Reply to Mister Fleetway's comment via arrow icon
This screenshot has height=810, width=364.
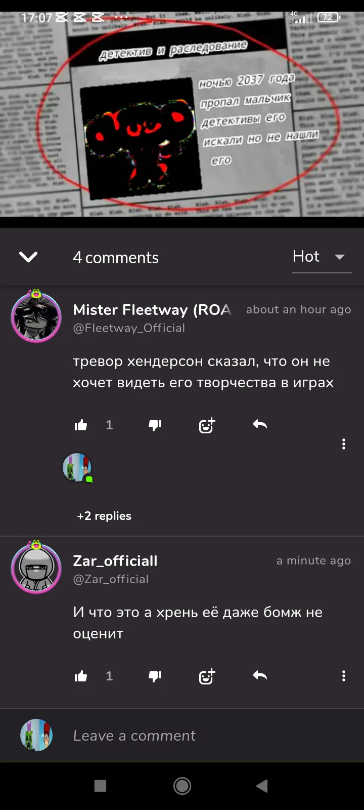[x=260, y=424]
